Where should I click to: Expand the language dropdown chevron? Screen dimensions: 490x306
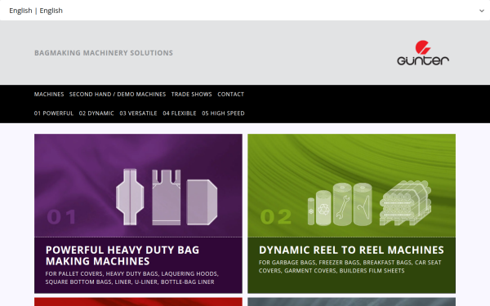(x=482, y=11)
